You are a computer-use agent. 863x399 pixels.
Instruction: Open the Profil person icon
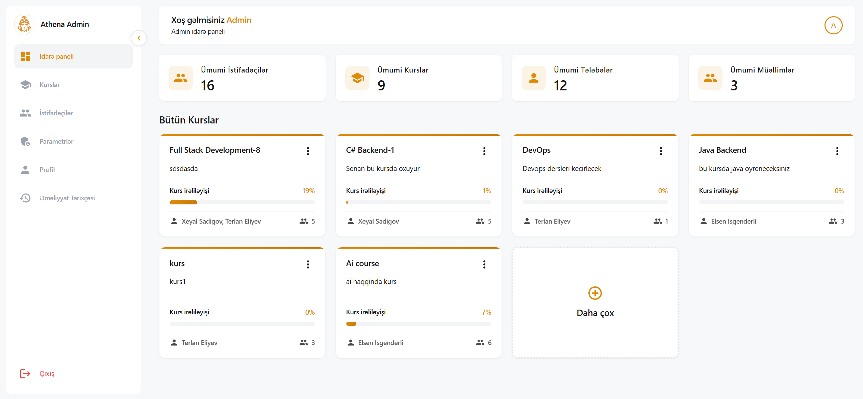(25, 170)
